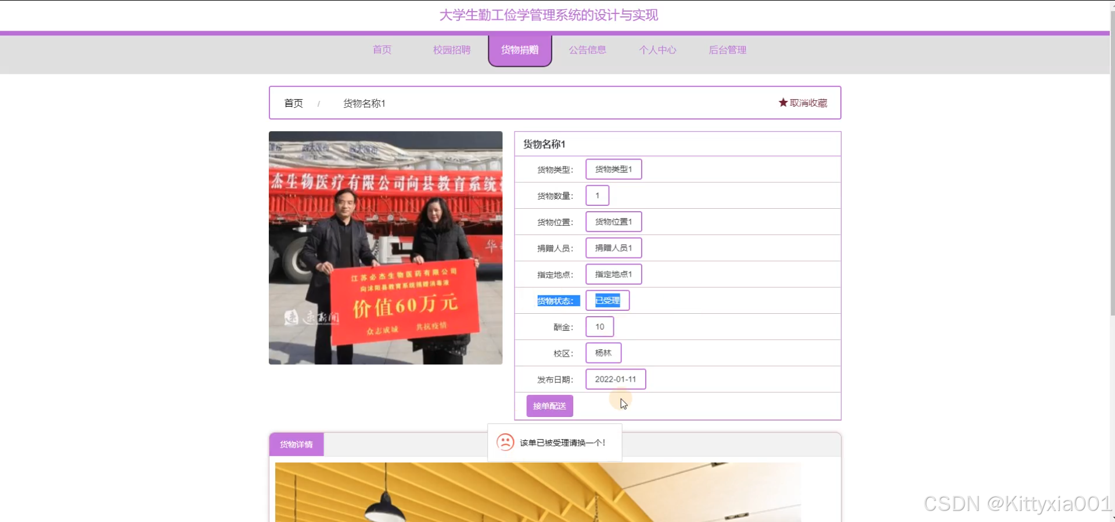Viewport: 1115px width, 522px height.
Task: Click the 捐赠人员1 donor field
Action: click(x=613, y=248)
